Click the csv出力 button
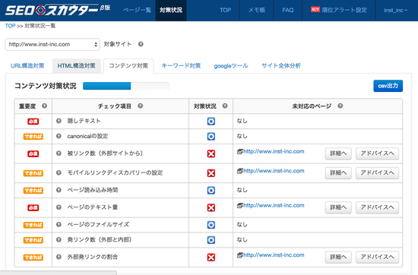The height and width of the screenshot is (275, 418). pyautogui.click(x=388, y=86)
